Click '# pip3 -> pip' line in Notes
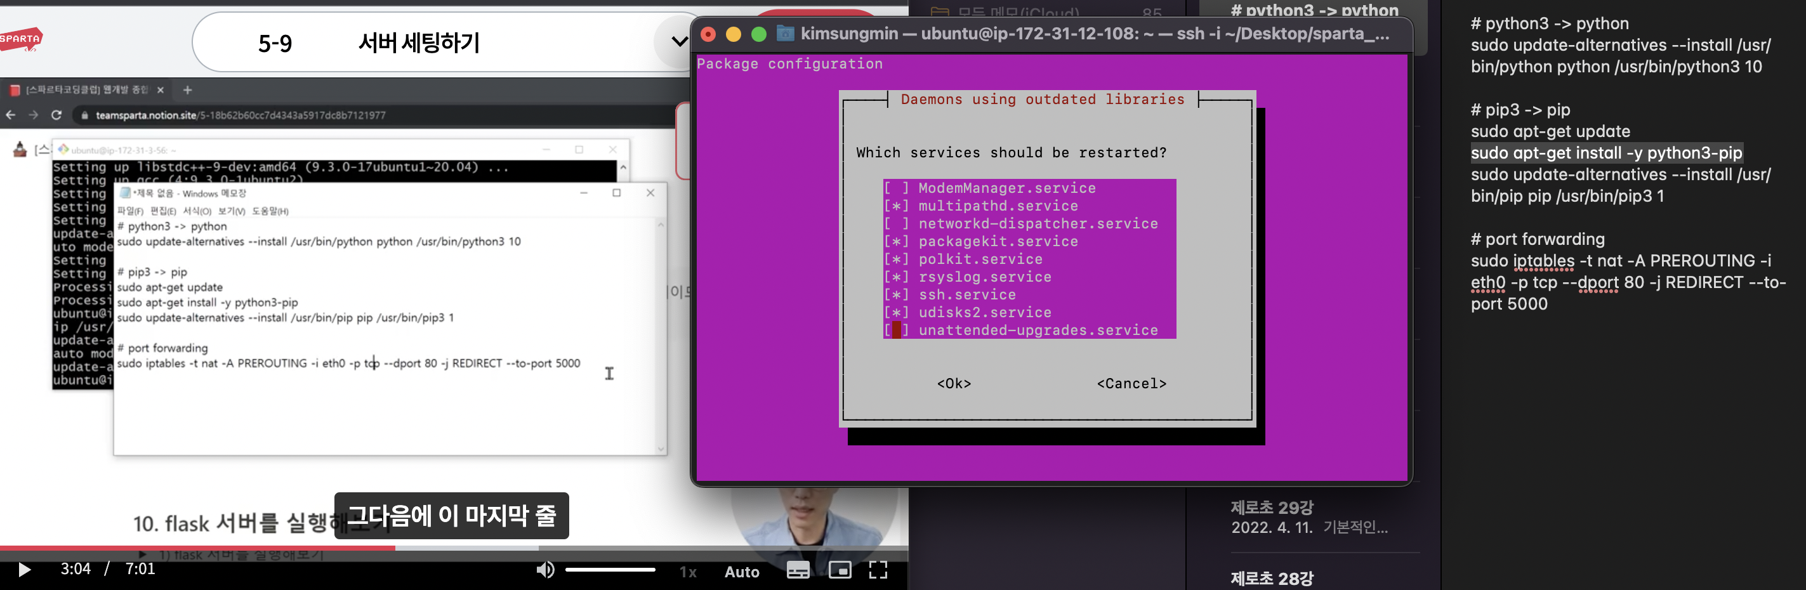 [1520, 109]
